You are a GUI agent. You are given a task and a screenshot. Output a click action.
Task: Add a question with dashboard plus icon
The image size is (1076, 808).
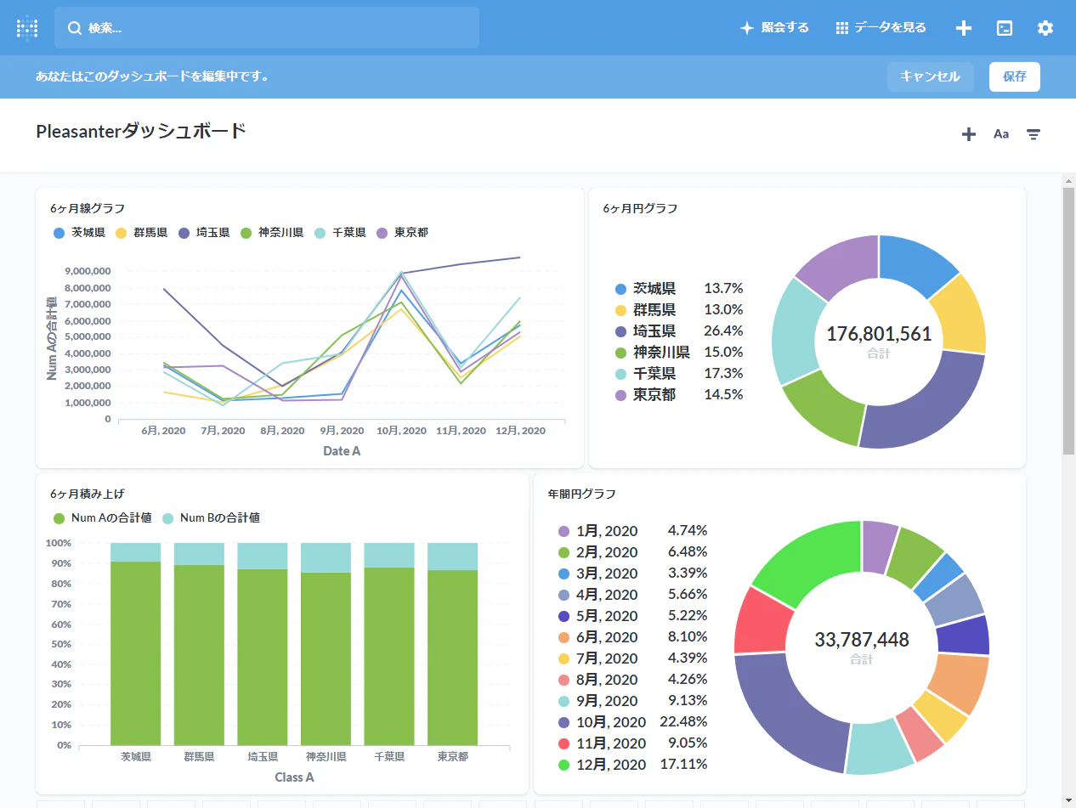pos(969,134)
